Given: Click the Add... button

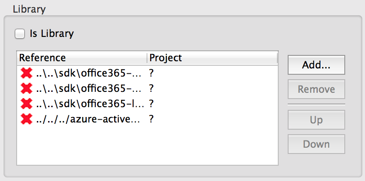Looking at the screenshot, I should [x=316, y=65].
